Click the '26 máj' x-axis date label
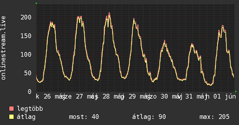Image resolution: width=239 pixels, height=125 pixels. 55,97
